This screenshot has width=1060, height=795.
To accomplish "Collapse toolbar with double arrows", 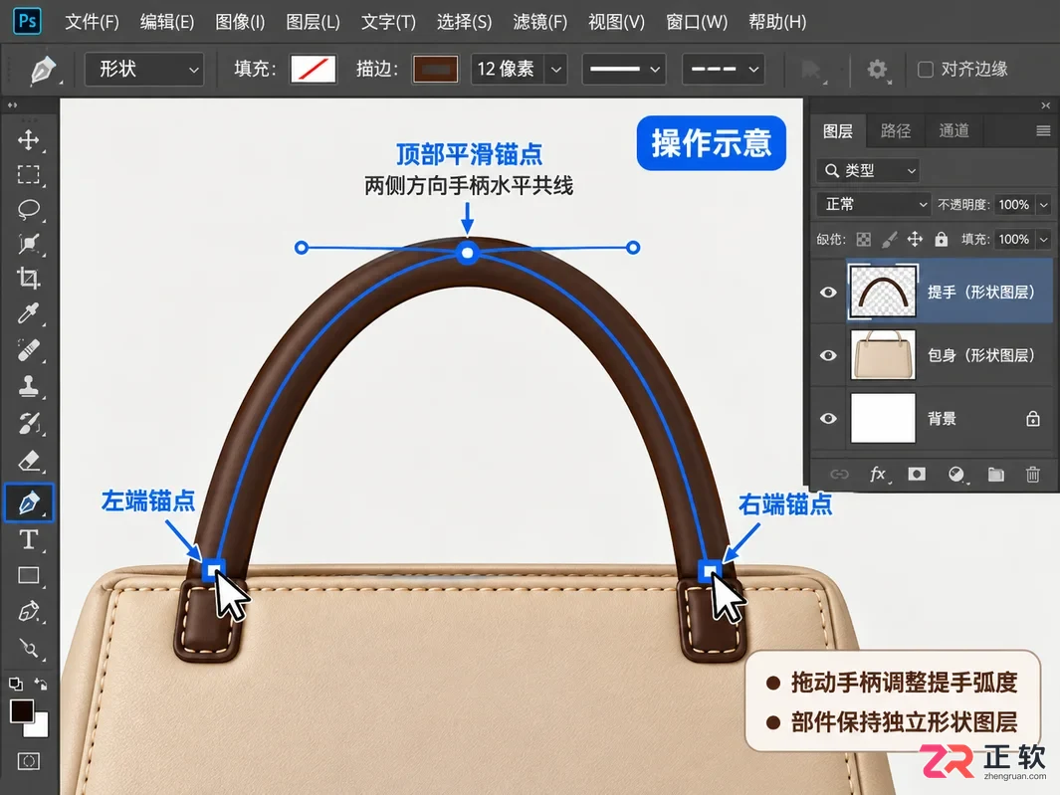I will 12,105.
